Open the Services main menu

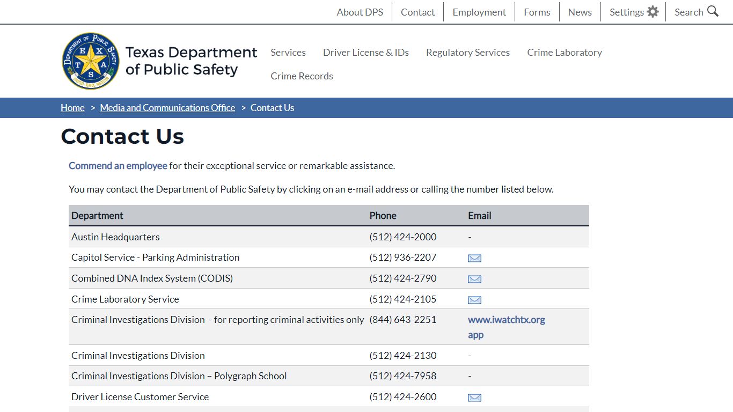[x=288, y=52]
